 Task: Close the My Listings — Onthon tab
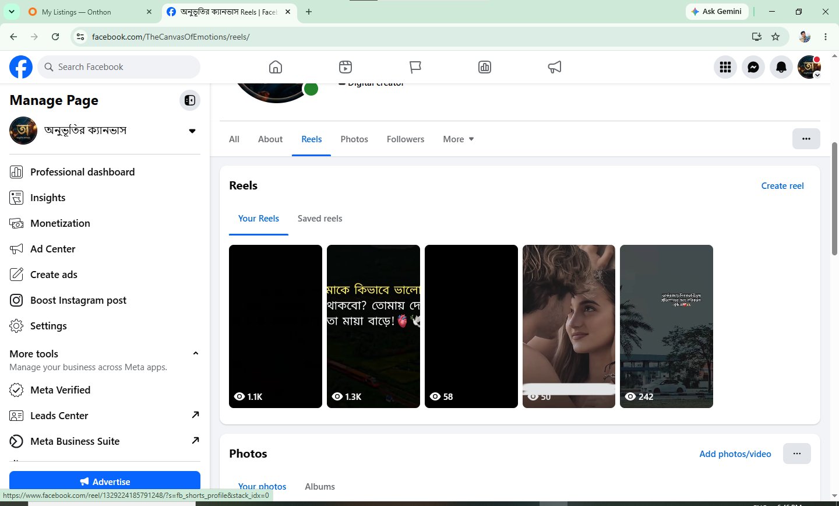(x=149, y=12)
